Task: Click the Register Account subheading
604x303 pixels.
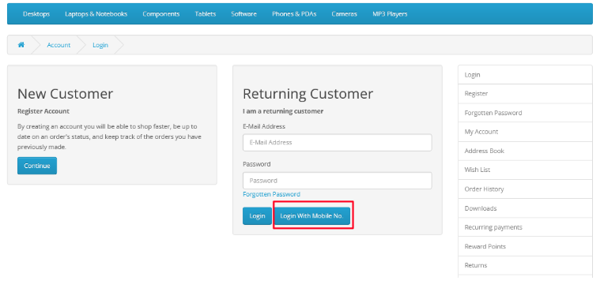Action: pos(43,111)
